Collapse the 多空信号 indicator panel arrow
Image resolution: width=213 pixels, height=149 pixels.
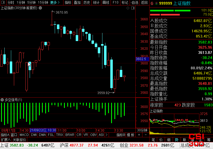point(2,100)
